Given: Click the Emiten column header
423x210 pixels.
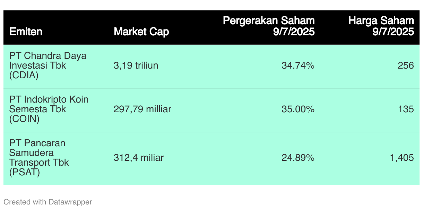Looking at the screenshot, I should tap(26, 32).
